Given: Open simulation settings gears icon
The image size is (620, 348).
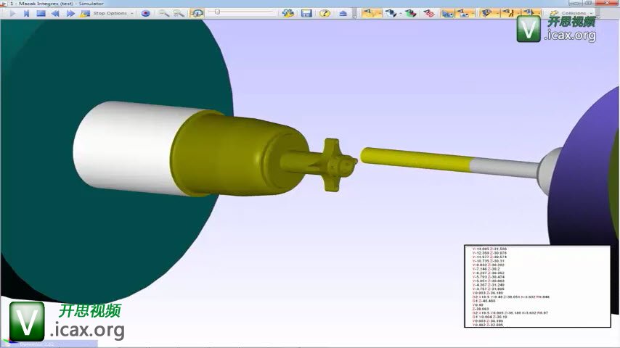Looking at the screenshot, I should [x=288, y=14].
